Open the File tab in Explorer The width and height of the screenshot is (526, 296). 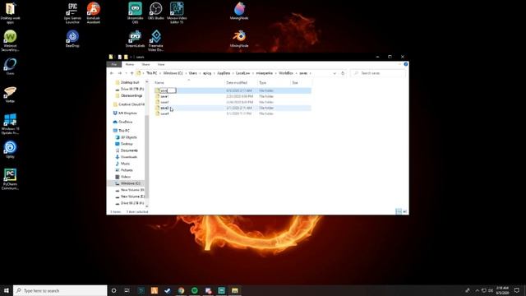click(114, 64)
